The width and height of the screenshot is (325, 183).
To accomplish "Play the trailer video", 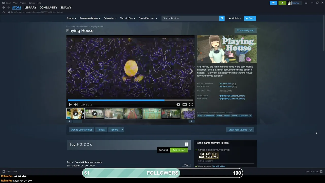I will (70, 104).
